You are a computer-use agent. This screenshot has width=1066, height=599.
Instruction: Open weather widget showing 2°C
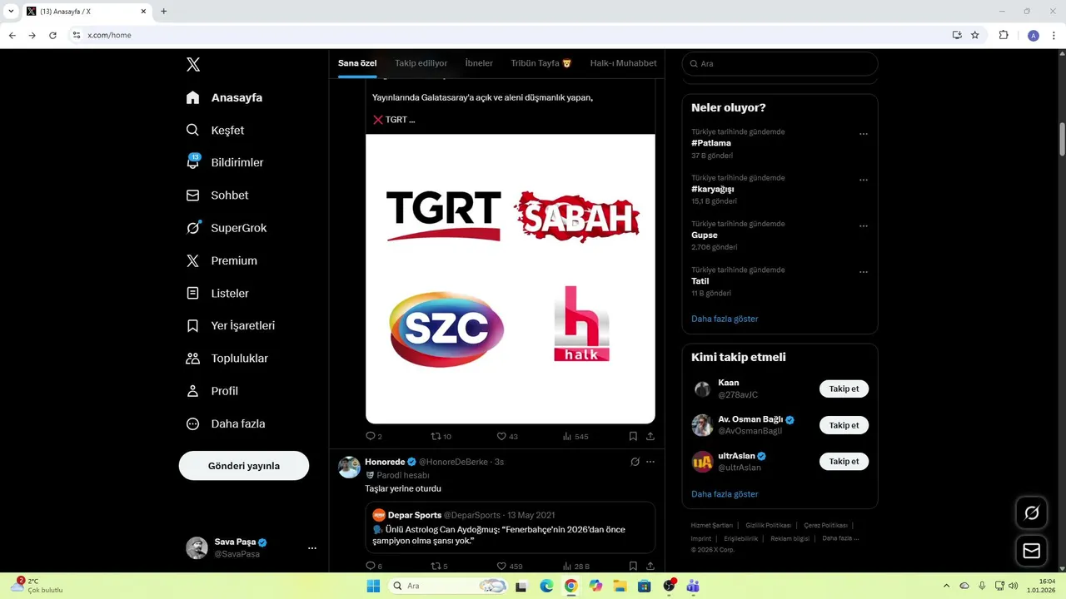37,586
